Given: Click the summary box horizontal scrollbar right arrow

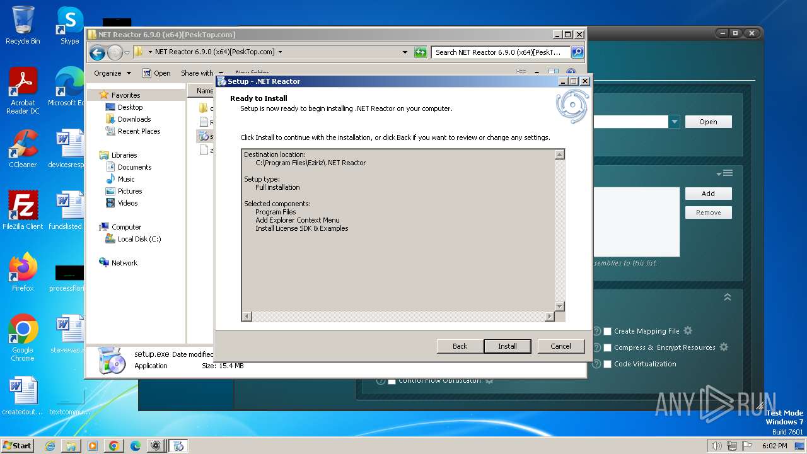Looking at the screenshot, I should click(550, 316).
